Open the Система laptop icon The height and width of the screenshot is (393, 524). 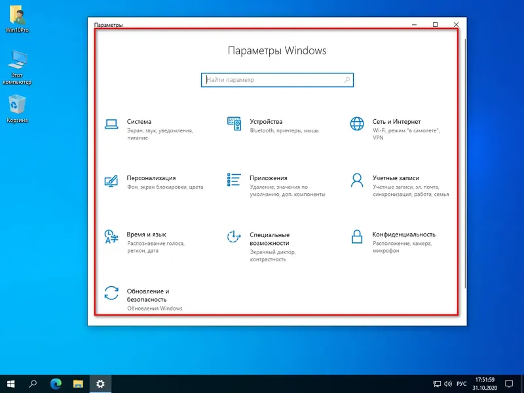[111, 124]
